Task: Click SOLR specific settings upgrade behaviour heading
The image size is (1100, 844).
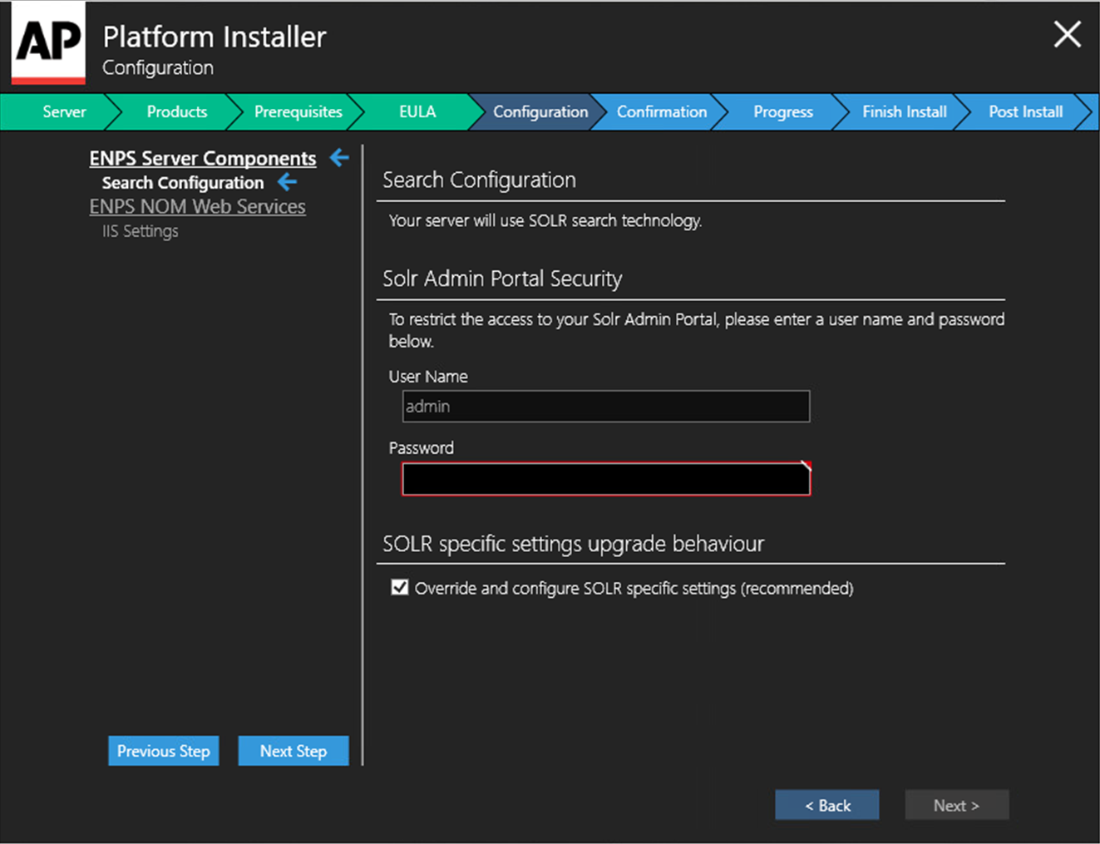Action: 573,544
